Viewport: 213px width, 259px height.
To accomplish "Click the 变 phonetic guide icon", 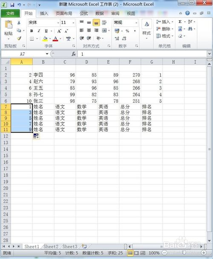I will 69,39.
